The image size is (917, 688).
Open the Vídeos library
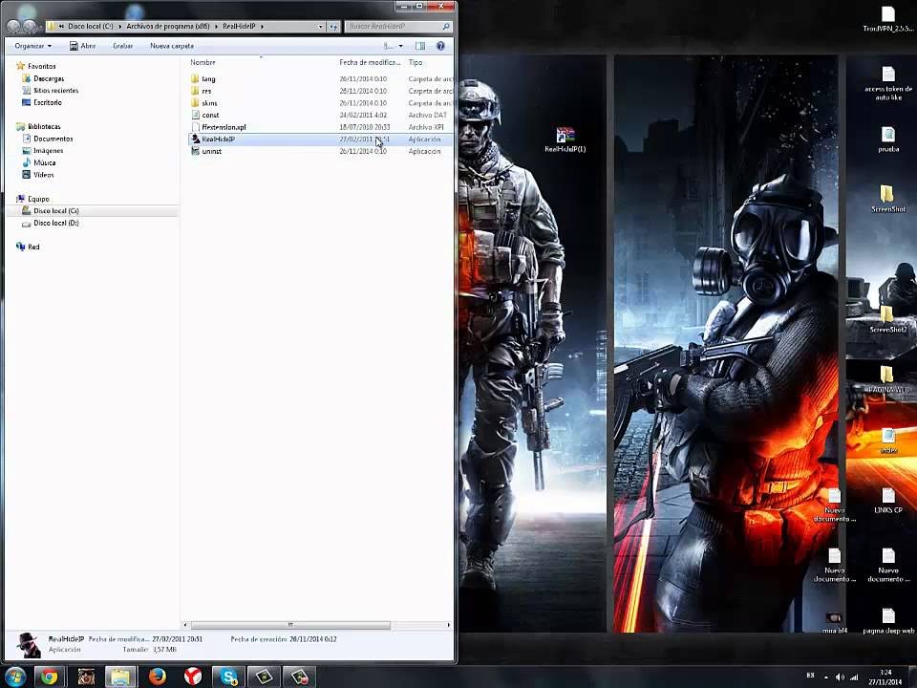[x=43, y=174]
